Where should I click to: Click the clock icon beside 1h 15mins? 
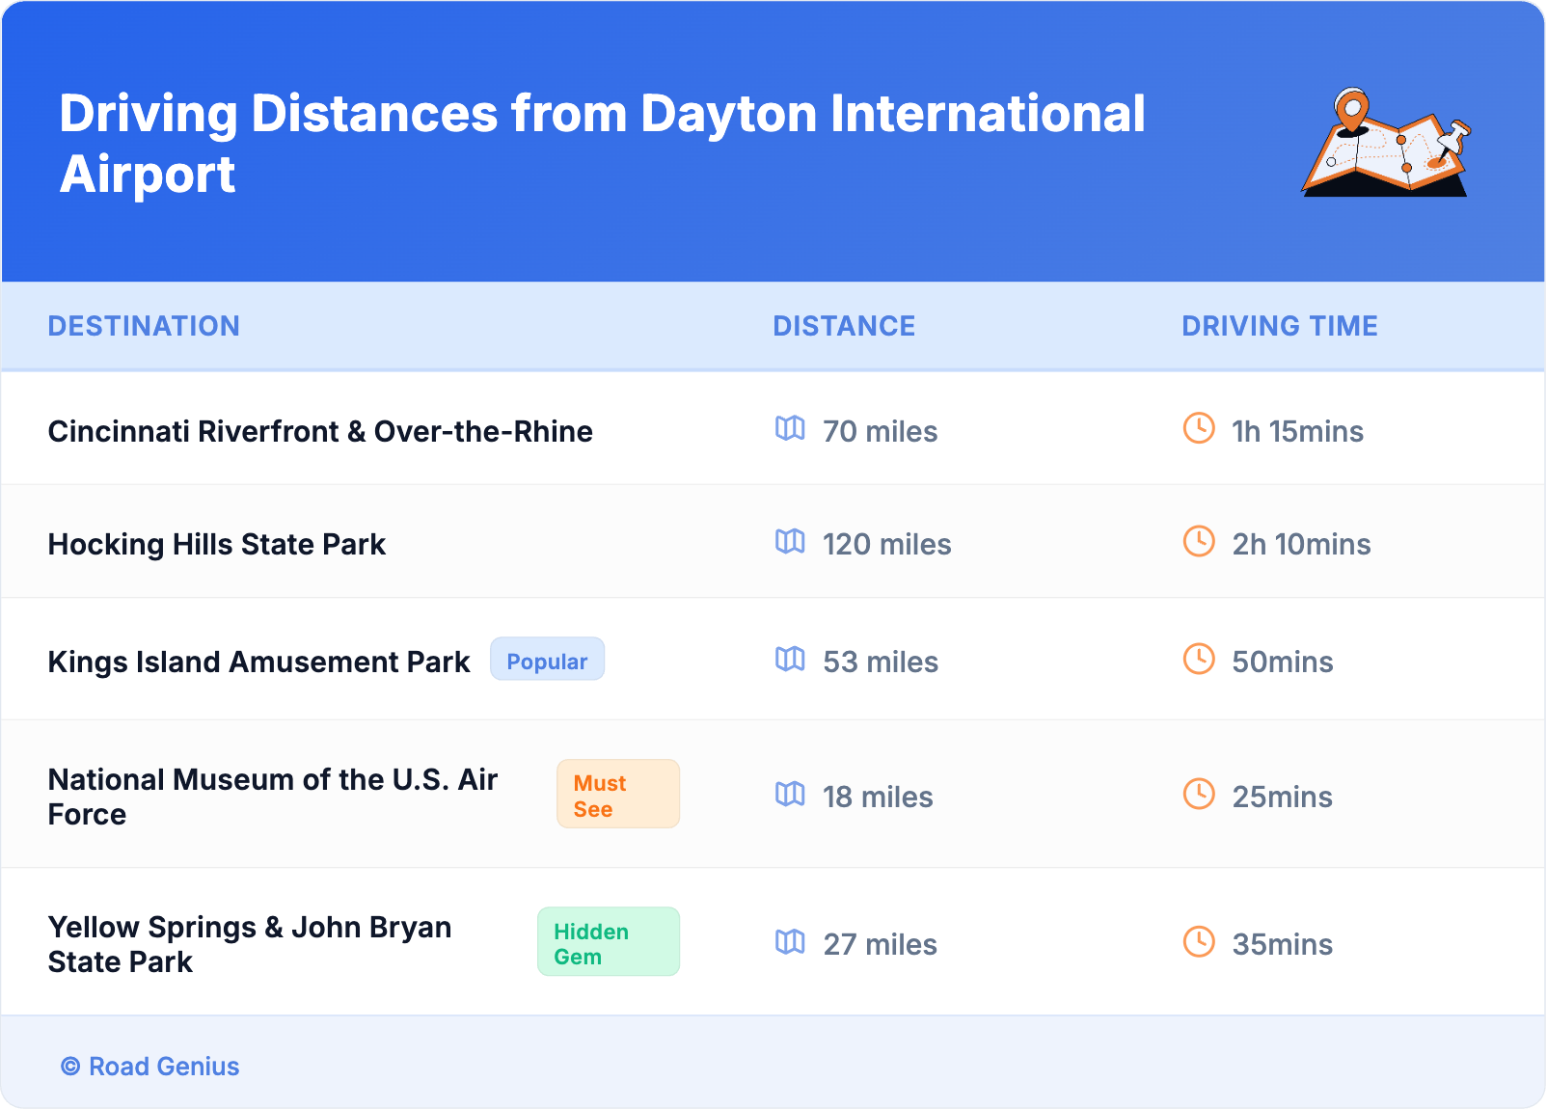[1199, 428]
